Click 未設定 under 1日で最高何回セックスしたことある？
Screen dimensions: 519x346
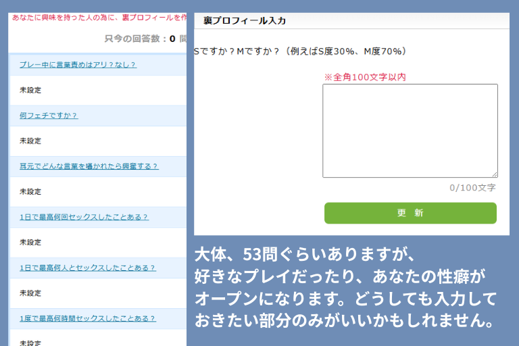click(x=30, y=242)
